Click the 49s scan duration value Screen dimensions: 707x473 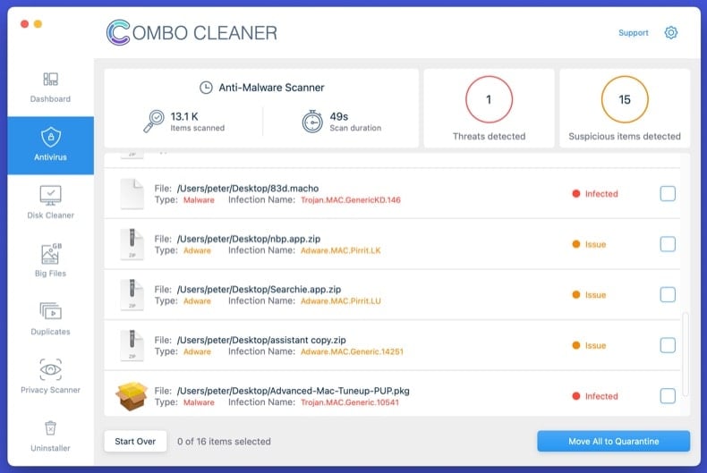(339, 116)
